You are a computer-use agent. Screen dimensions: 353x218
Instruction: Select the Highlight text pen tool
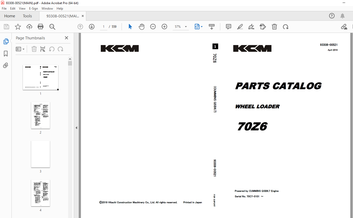coord(240,27)
